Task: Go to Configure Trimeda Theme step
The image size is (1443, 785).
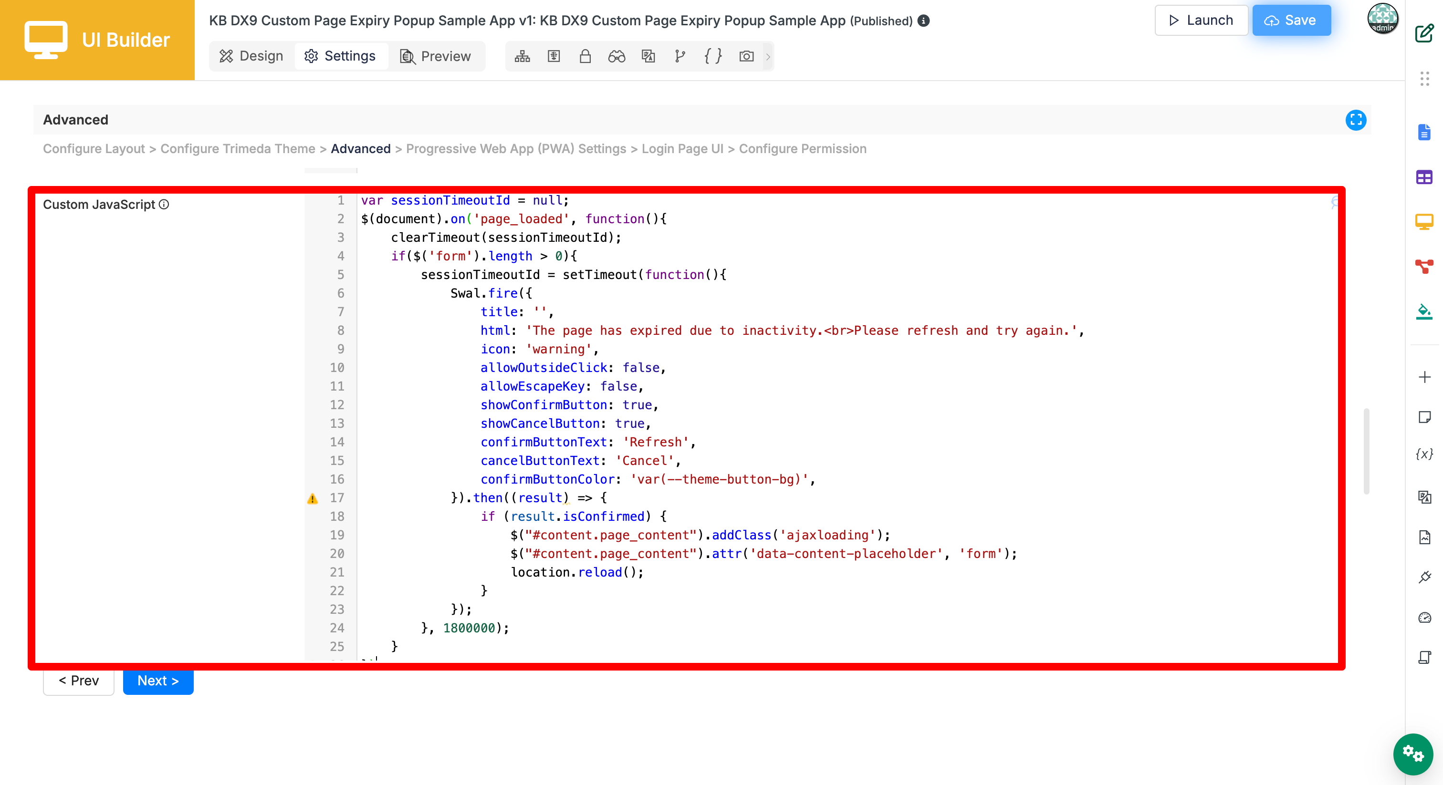Action: 238,149
